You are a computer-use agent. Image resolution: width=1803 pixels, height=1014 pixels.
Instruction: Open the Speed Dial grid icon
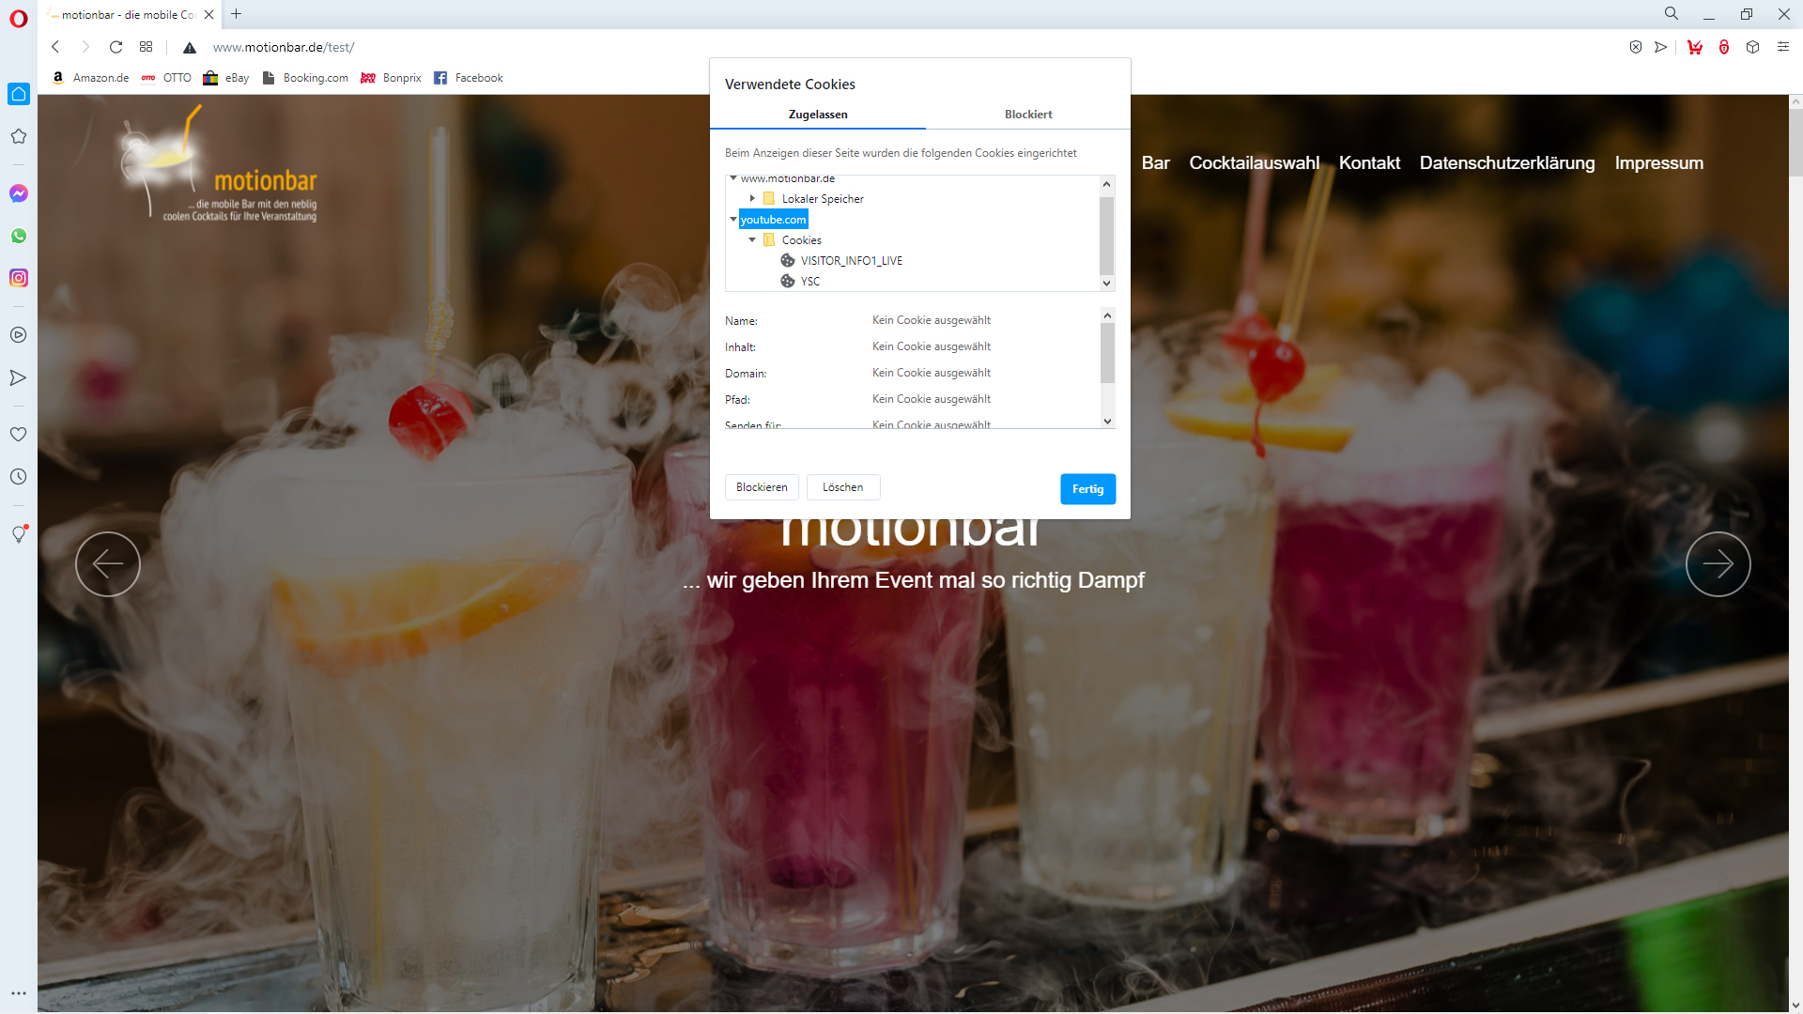click(146, 47)
